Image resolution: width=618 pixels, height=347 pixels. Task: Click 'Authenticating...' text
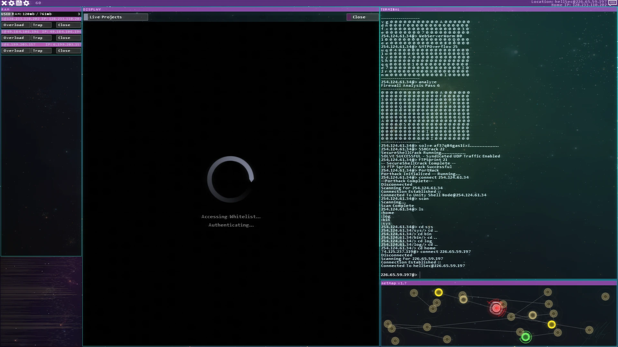[231, 225]
